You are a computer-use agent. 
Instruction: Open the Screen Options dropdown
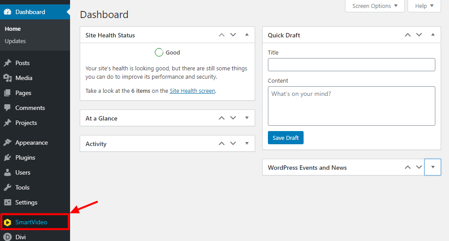(x=375, y=6)
